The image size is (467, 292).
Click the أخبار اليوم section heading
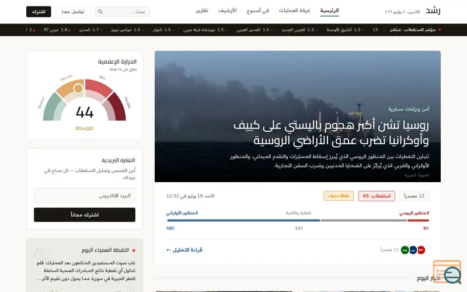(x=429, y=279)
